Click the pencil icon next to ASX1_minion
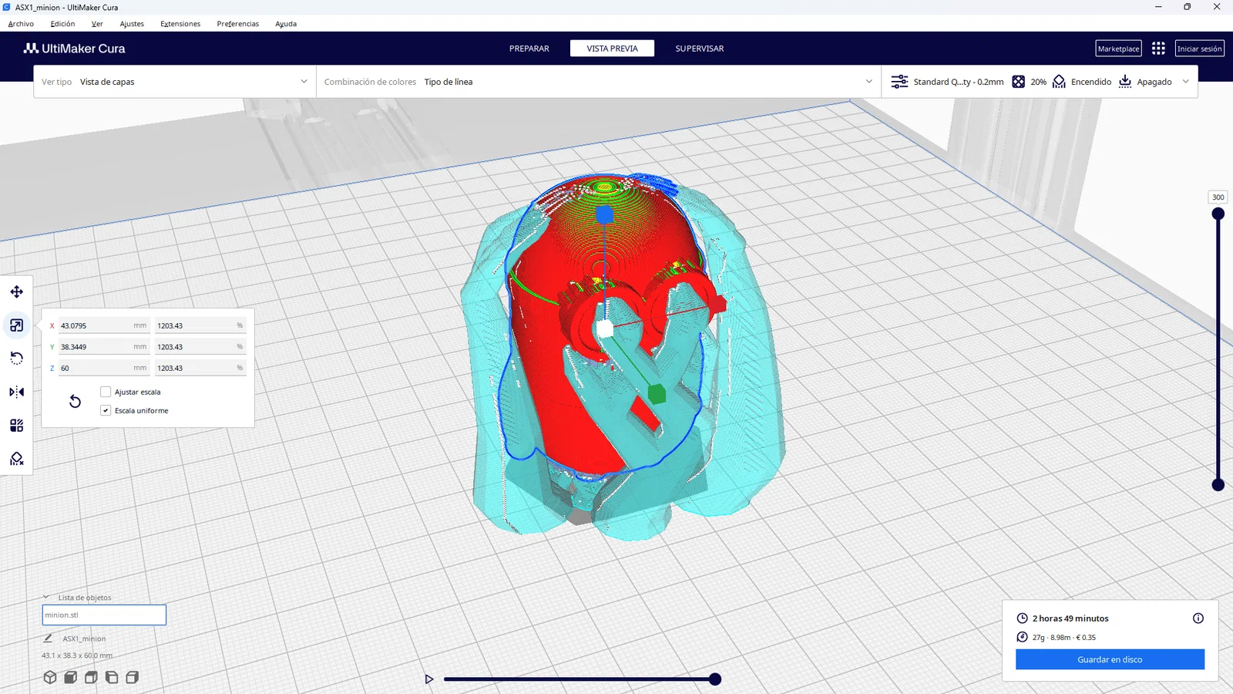This screenshot has width=1233, height=694. 48,638
